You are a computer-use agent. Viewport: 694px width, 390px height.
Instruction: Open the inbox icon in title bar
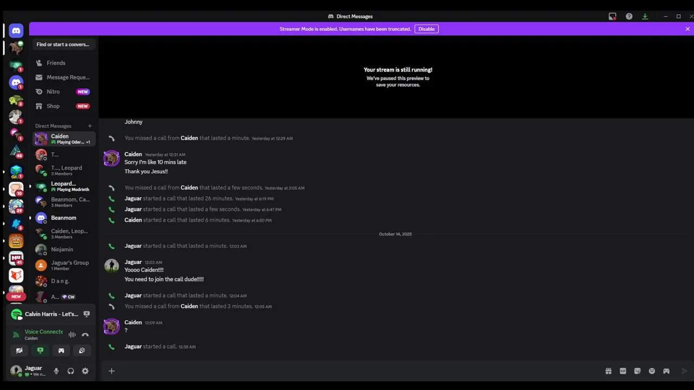pyautogui.click(x=613, y=16)
